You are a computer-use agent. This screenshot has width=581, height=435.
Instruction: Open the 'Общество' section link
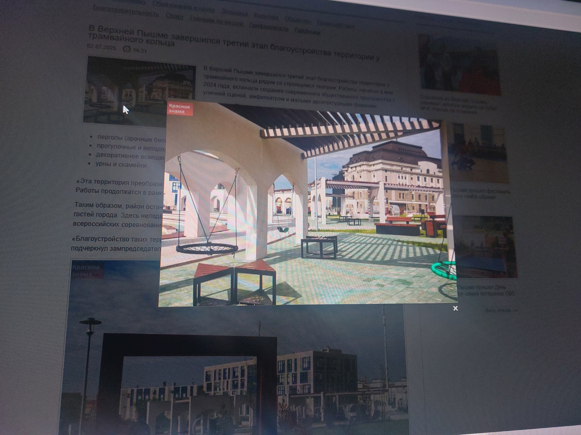(x=297, y=20)
